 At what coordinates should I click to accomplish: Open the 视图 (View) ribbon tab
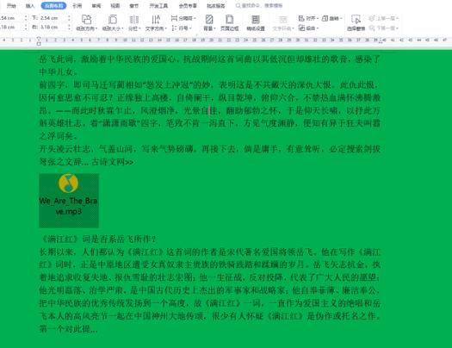pos(115,5)
